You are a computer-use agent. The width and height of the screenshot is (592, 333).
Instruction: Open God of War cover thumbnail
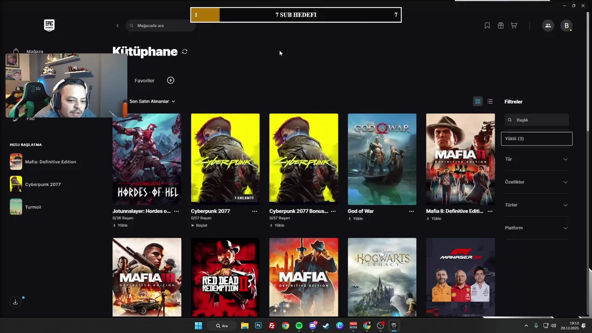point(382,159)
